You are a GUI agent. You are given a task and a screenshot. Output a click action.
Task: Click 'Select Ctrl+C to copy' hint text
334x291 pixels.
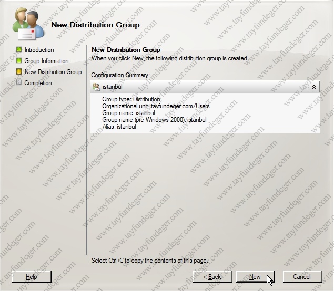coord(149,261)
